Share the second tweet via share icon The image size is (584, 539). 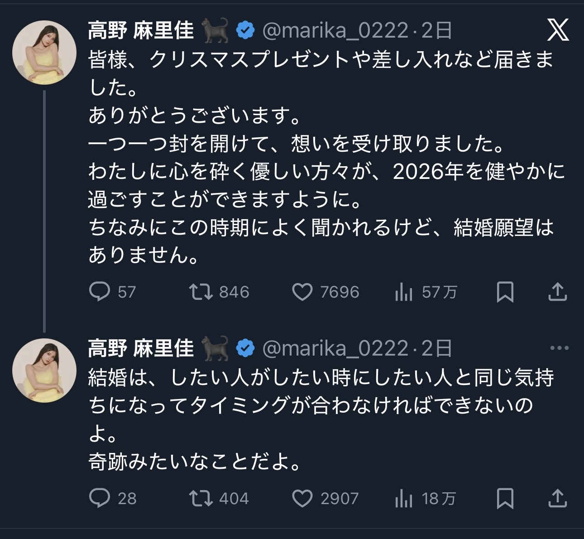tap(557, 498)
